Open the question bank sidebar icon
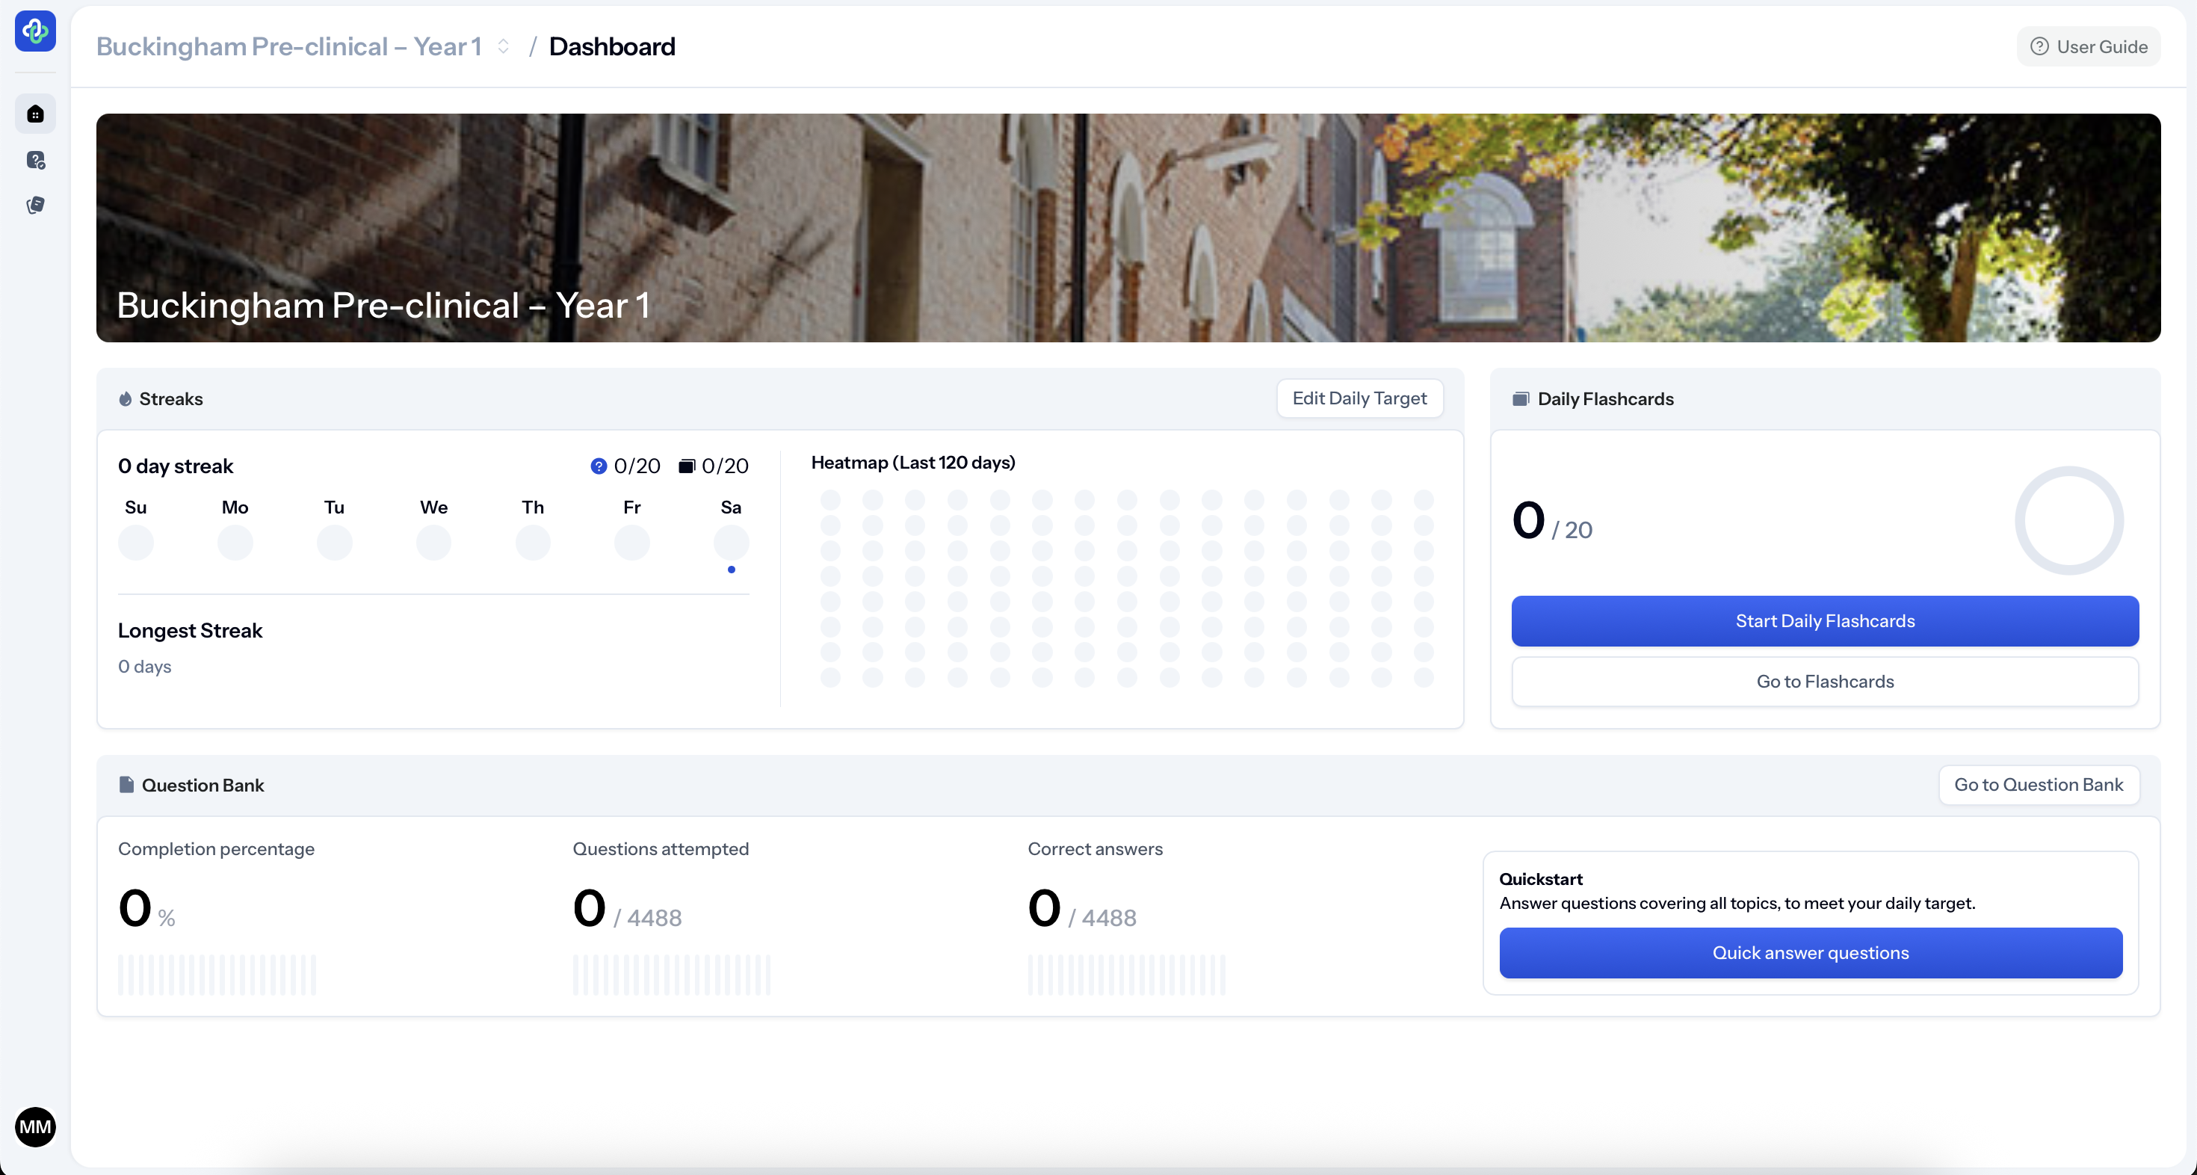Viewport: 2197px width, 1175px height. click(x=35, y=161)
